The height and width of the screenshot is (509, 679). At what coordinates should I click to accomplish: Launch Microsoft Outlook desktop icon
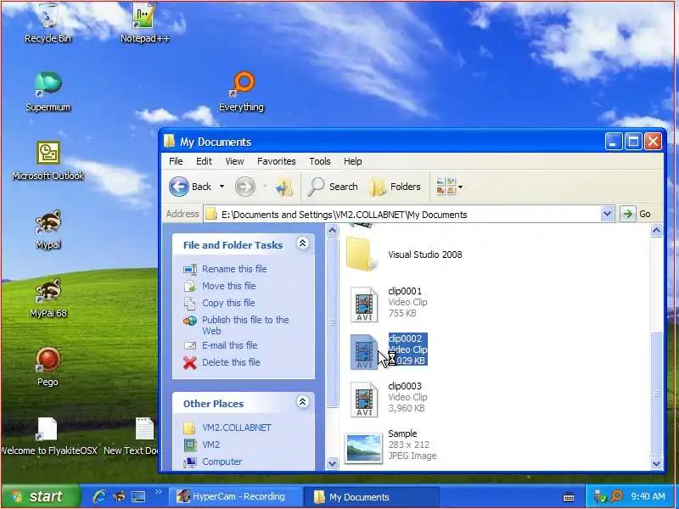pyautogui.click(x=48, y=160)
